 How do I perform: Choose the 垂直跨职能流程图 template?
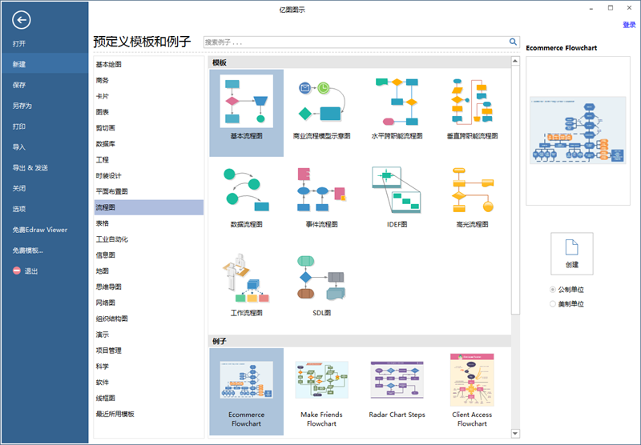[472, 102]
